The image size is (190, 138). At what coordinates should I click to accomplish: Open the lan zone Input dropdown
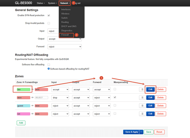tap(60, 89)
